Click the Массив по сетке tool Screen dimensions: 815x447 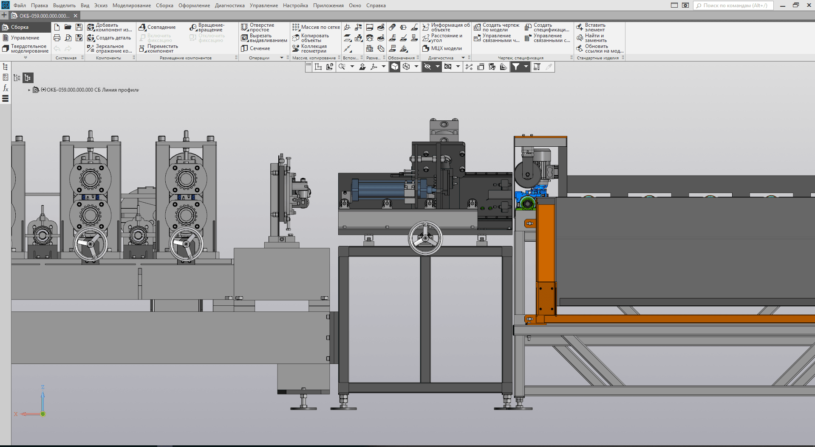click(x=316, y=27)
